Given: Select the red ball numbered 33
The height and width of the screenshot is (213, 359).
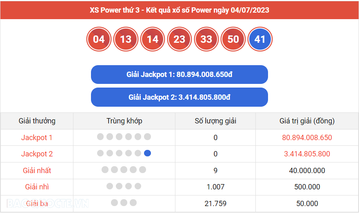Looking at the screenshot, I should coord(206,39).
